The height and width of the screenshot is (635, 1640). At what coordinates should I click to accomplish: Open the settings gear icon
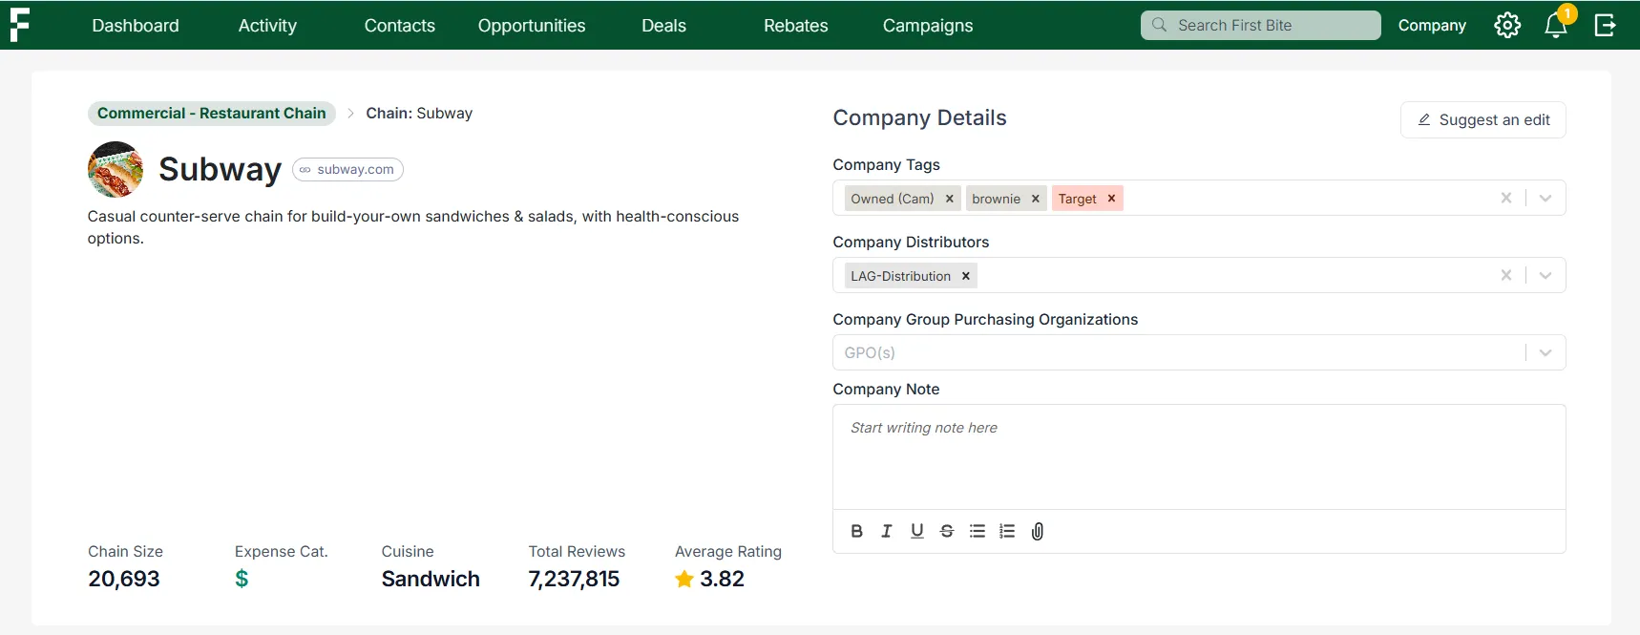pos(1507,25)
